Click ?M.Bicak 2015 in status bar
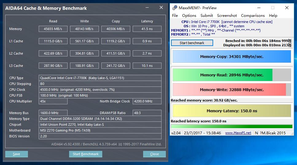 272,133
